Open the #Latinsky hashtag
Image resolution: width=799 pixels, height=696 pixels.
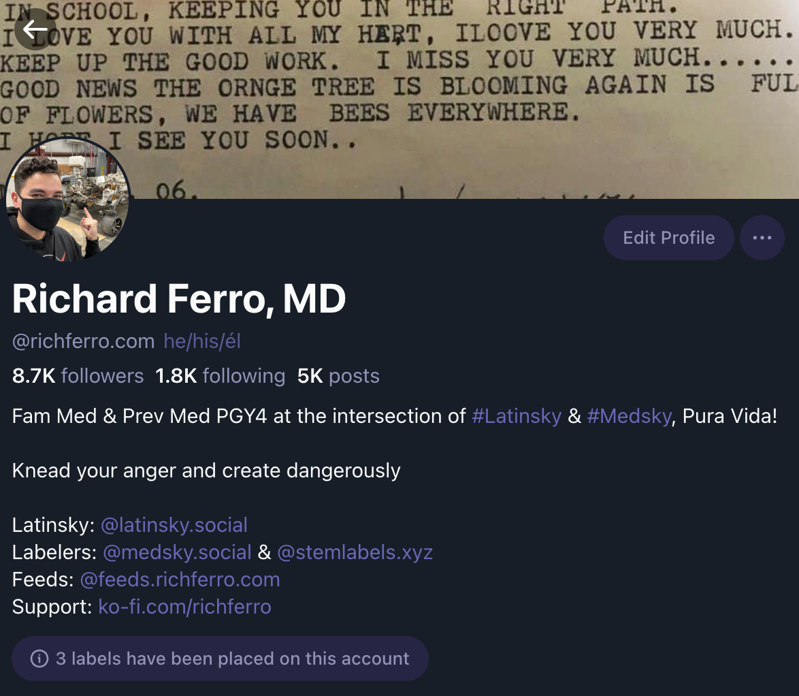[517, 416]
